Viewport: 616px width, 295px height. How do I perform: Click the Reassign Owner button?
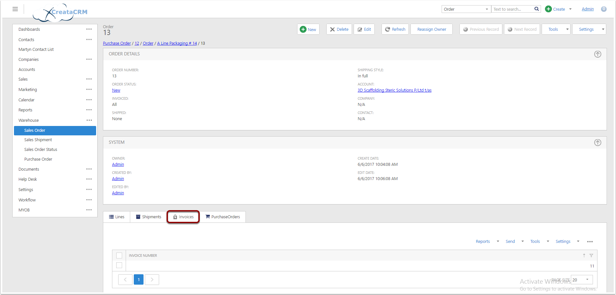pos(432,29)
